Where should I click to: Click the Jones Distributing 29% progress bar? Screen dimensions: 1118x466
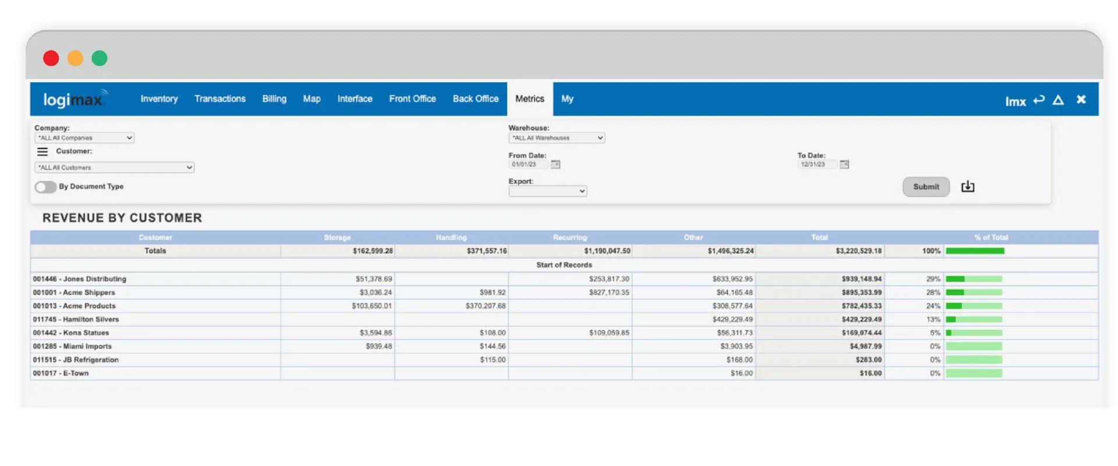pyautogui.click(x=974, y=279)
